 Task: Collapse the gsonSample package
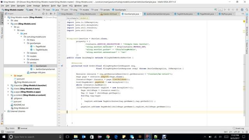point(25,43)
